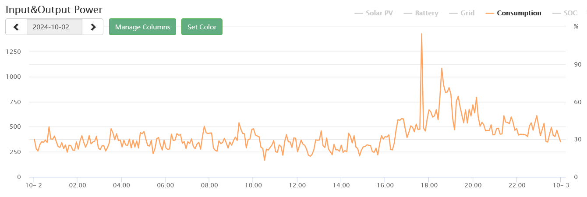Go to the previous day arrow

[x=16, y=27]
